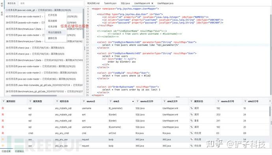The height and width of the screenshot is (155, 272).
Task: Click status switch icon in cmdi row
Action: pos(192,133)
